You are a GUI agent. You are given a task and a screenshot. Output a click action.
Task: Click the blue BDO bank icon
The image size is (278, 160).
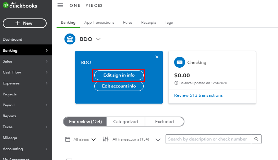pos(70,39)
